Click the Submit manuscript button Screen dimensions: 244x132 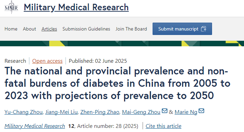(x=182, y=29)
